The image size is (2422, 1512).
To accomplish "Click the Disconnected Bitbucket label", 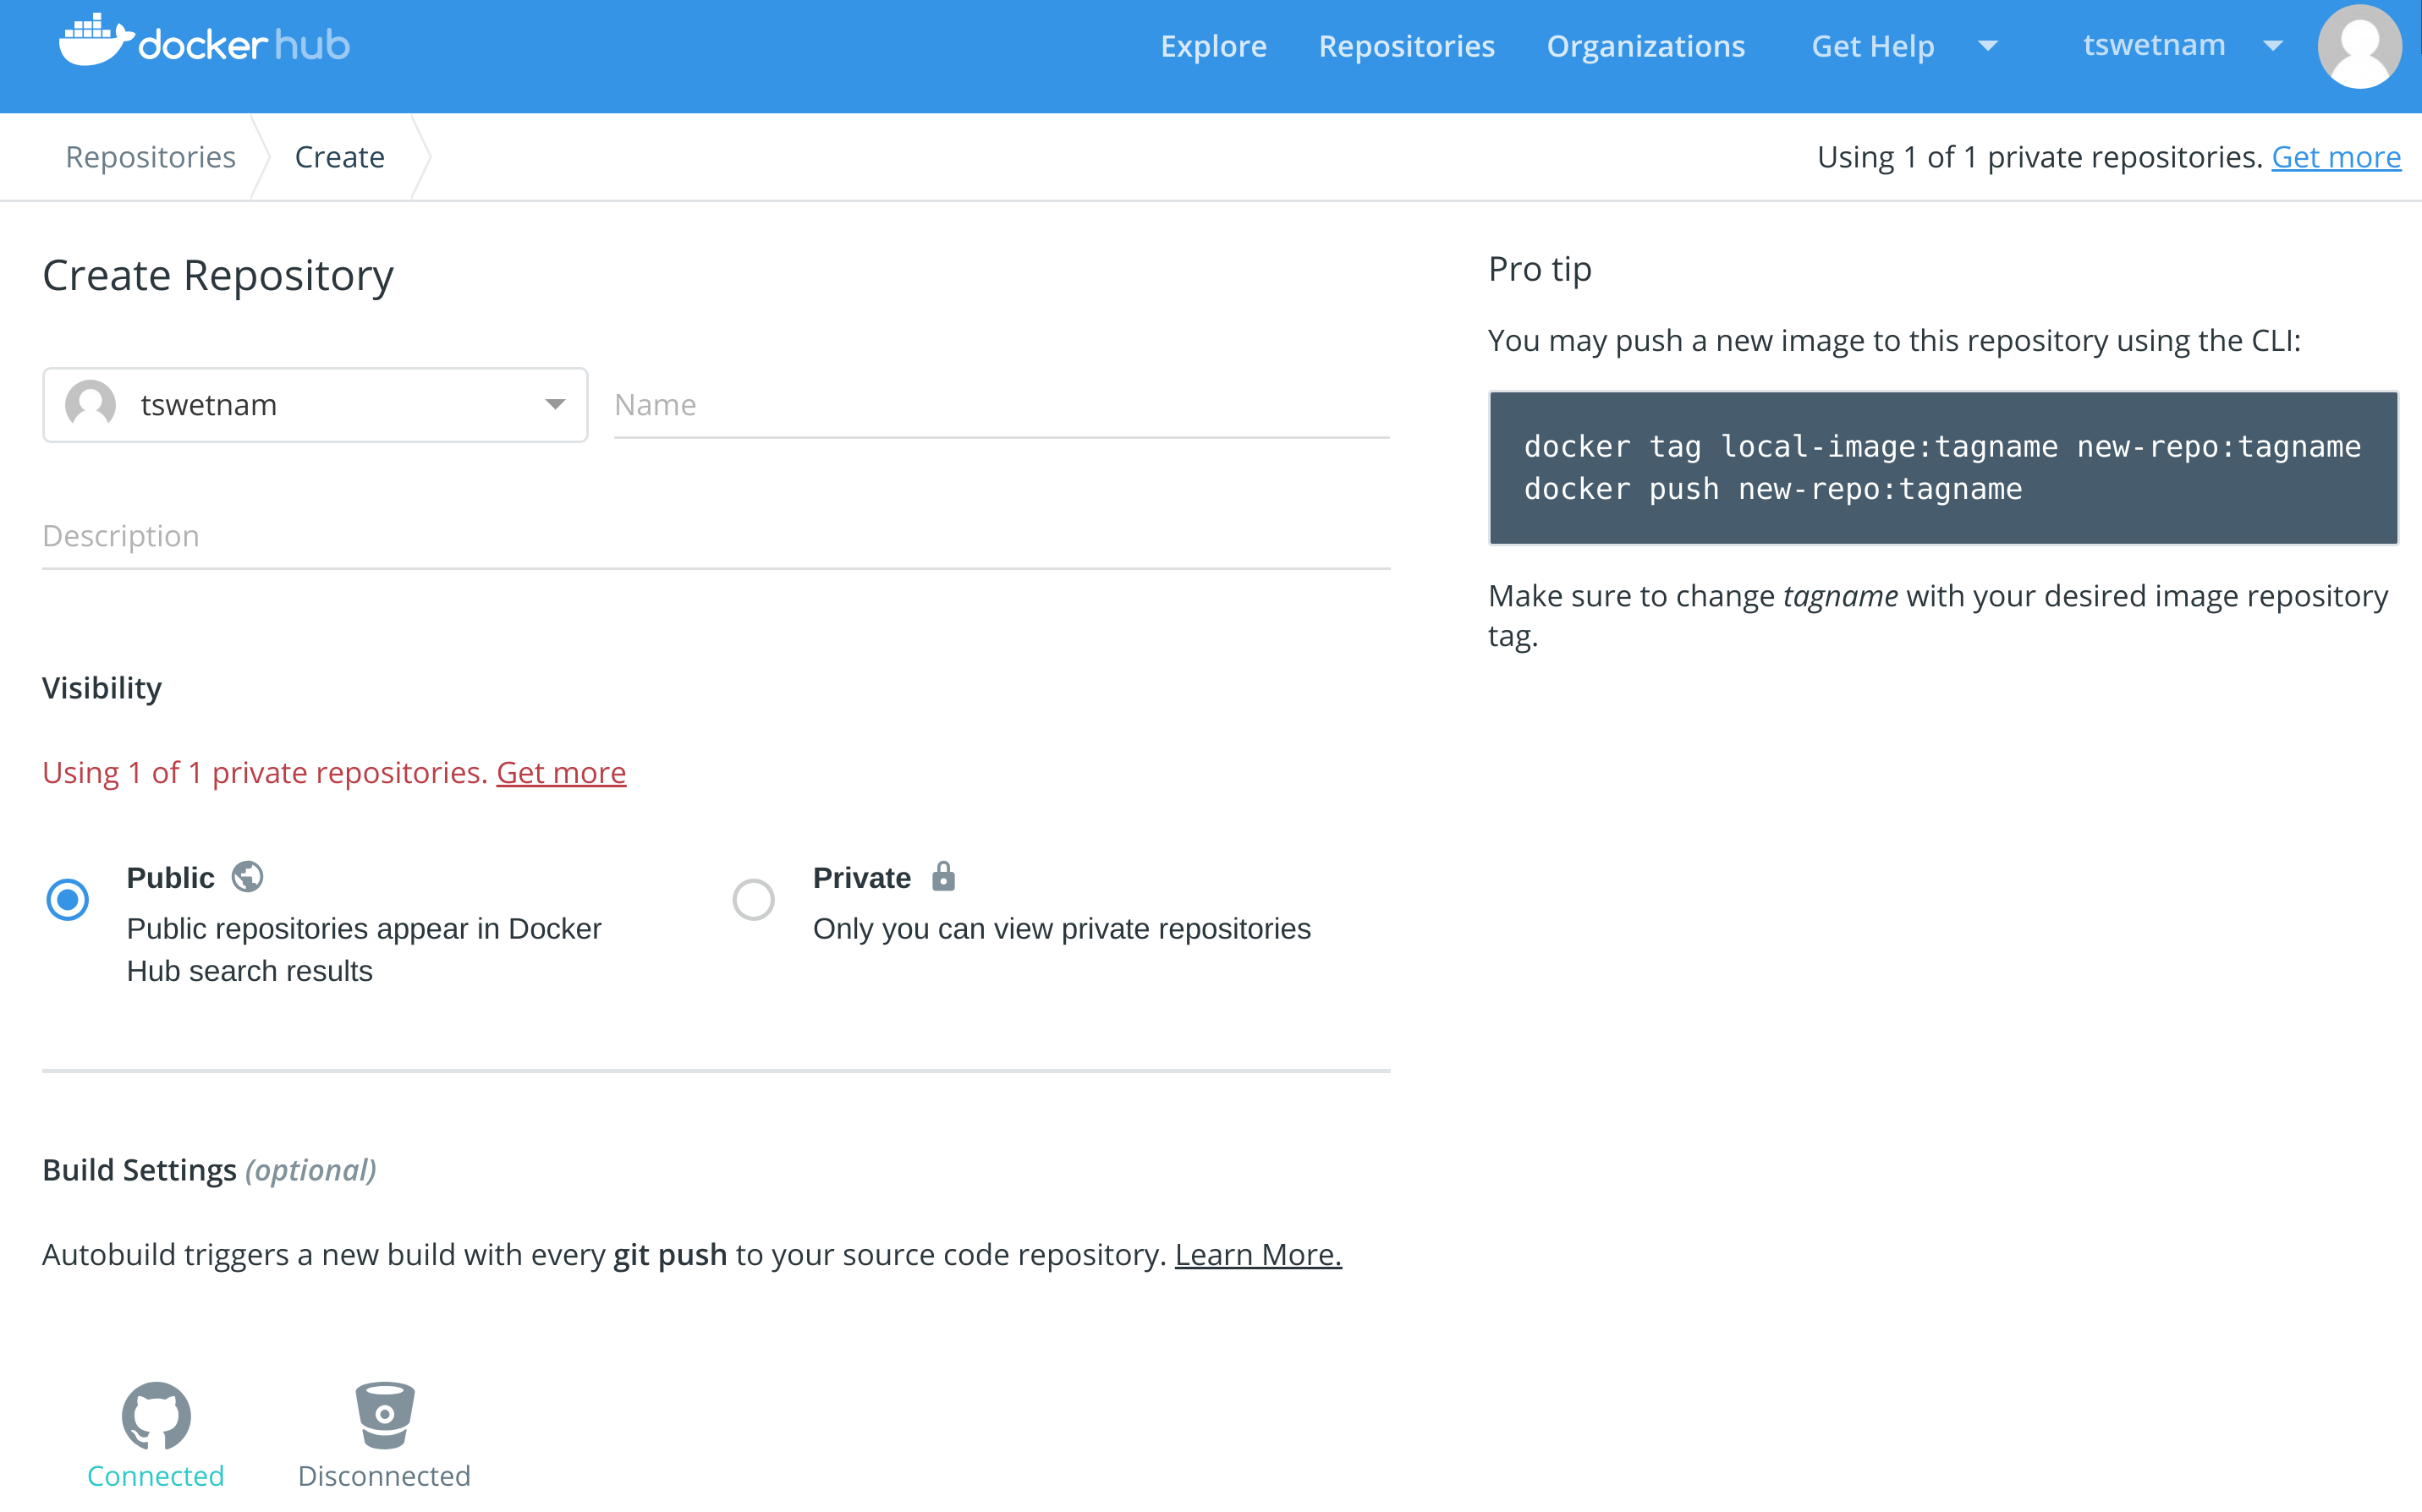I will (384, 1475).
